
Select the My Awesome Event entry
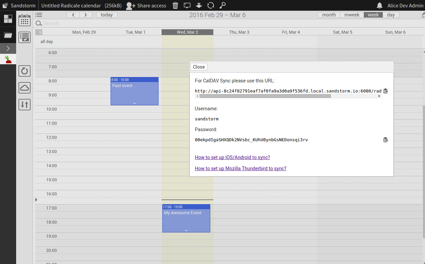(x=186, y=218)
